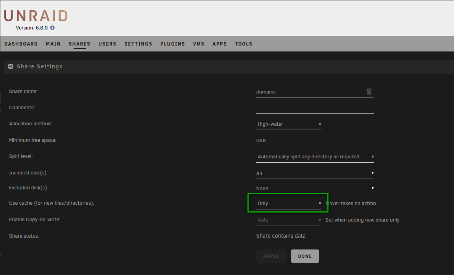
Task: Click the 'Included disk(s):' label
Action: point(28,173)
